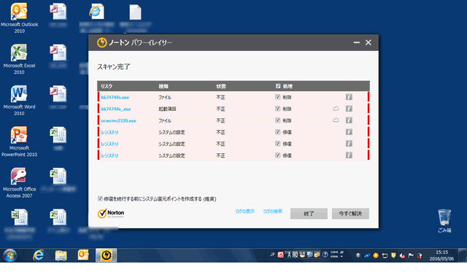Open the Windows Start orb
467x278 pixels.
tap(9, 255)
